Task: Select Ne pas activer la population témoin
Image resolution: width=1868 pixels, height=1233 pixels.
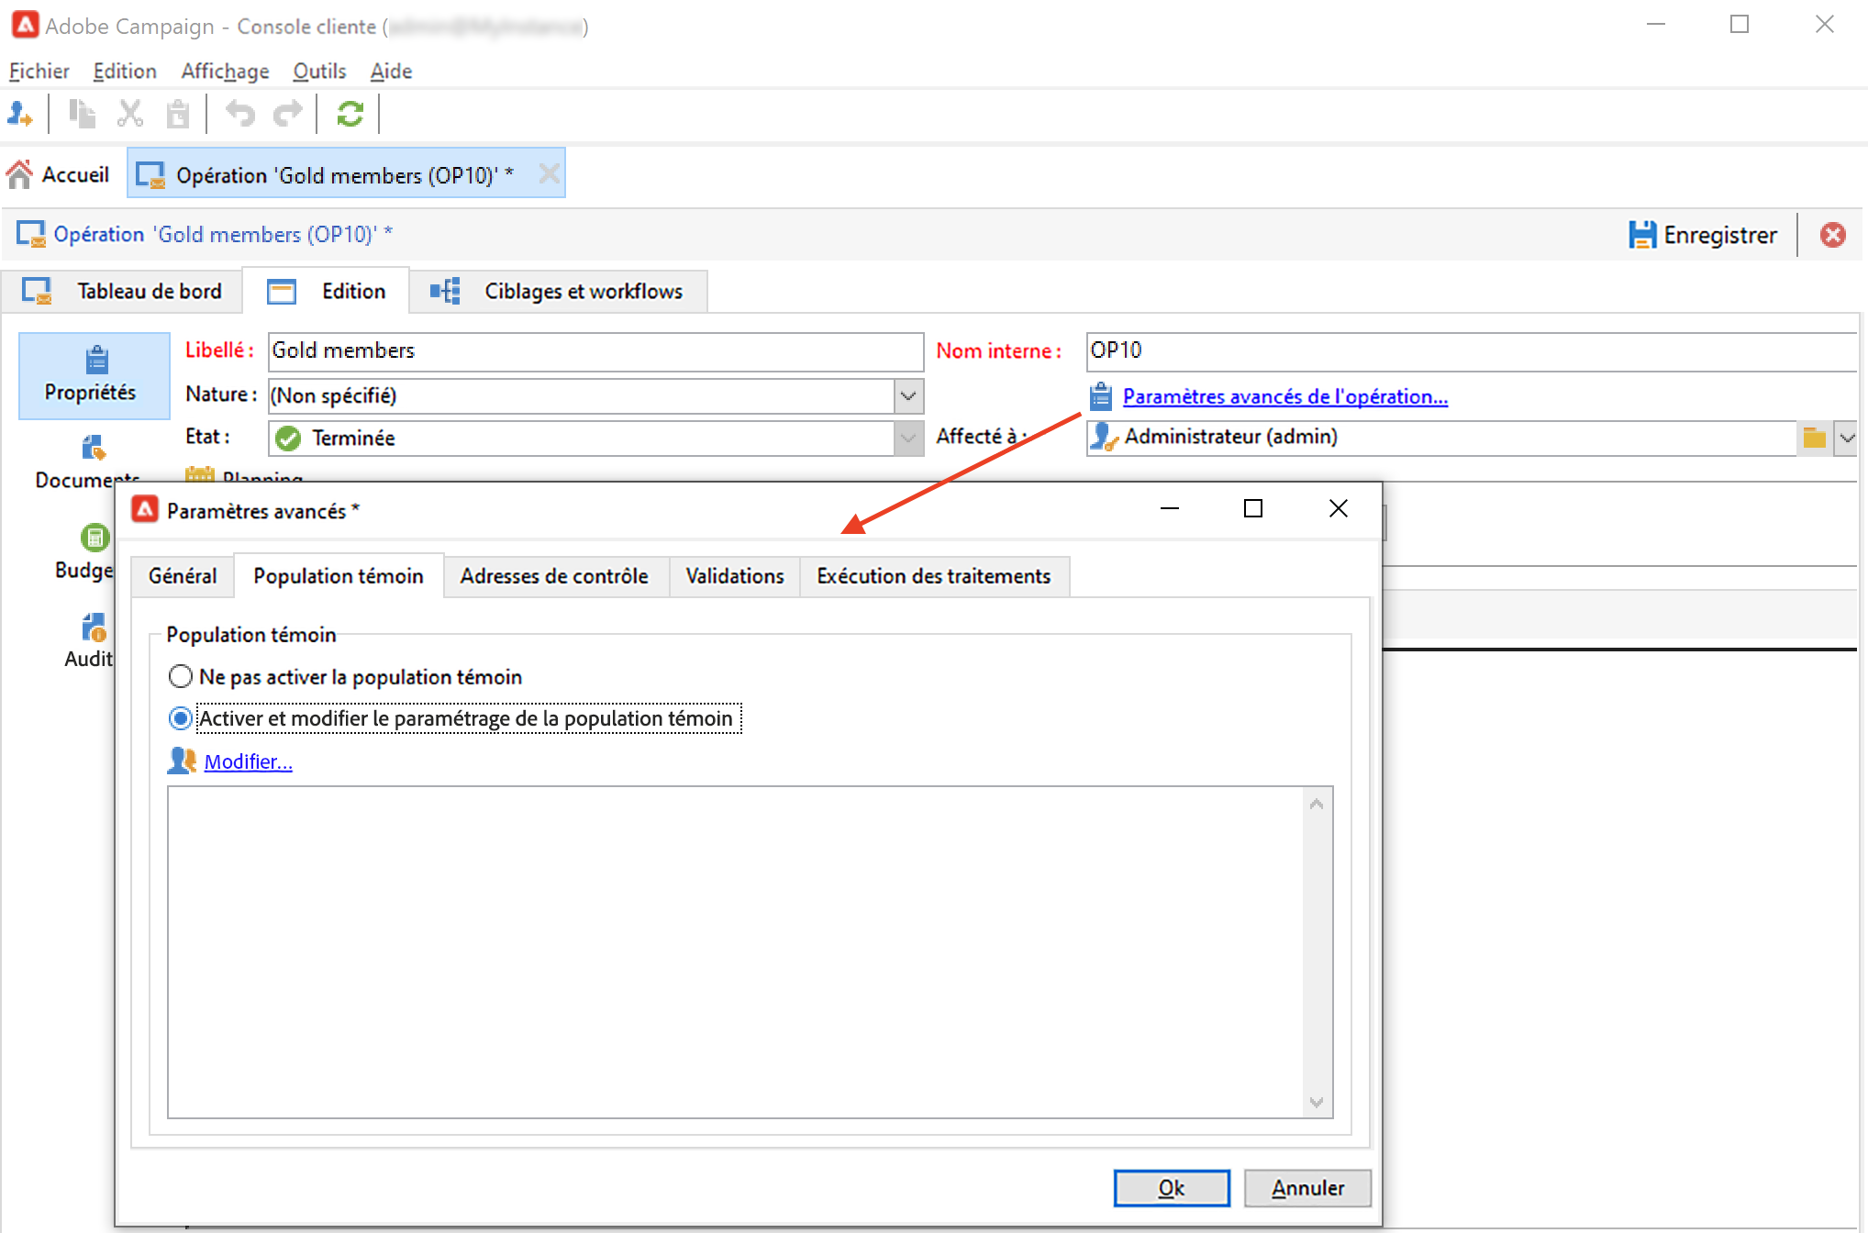Action: [181, 677]
